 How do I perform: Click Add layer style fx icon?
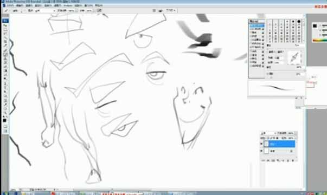coord(268,160)
